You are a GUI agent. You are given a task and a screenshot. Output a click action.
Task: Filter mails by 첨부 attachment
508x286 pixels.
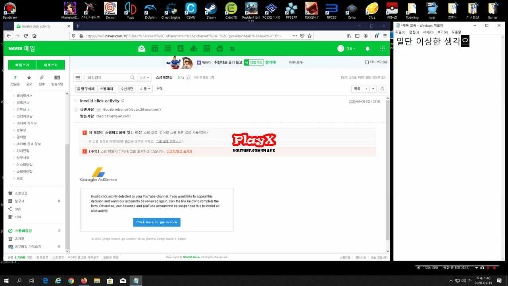(42, 80)
